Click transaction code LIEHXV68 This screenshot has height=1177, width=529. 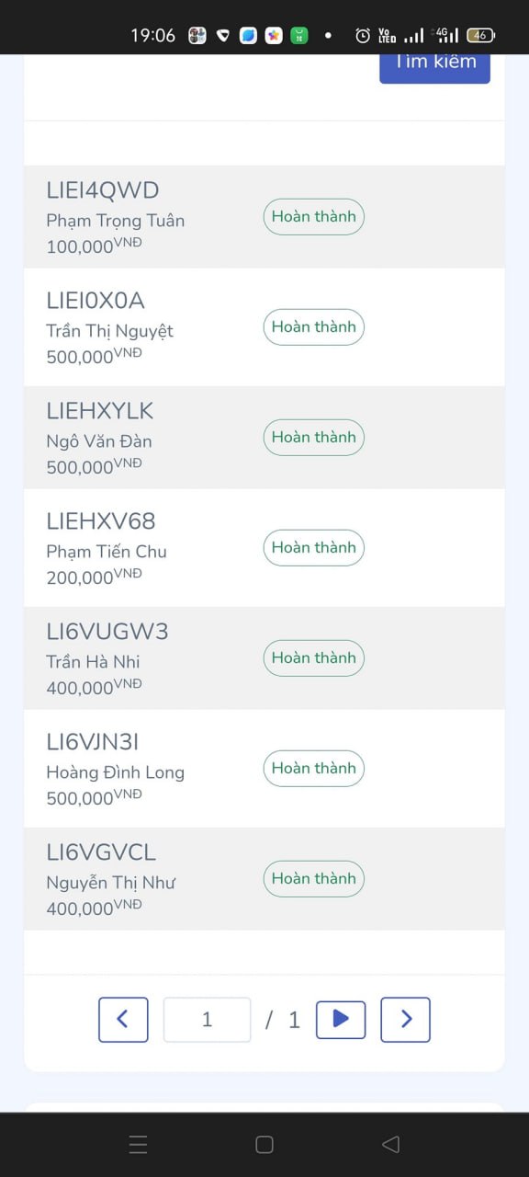pos(101,521)
